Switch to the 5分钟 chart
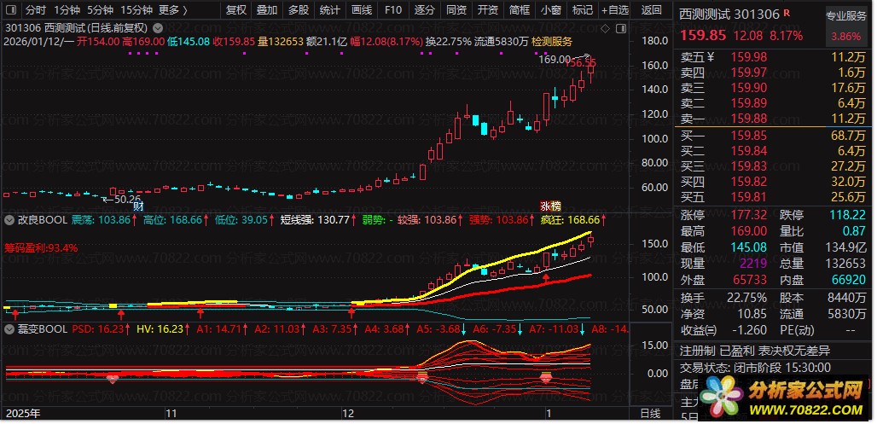The height and width of the screenshot is (424, 877). click(x=100, y=9)
